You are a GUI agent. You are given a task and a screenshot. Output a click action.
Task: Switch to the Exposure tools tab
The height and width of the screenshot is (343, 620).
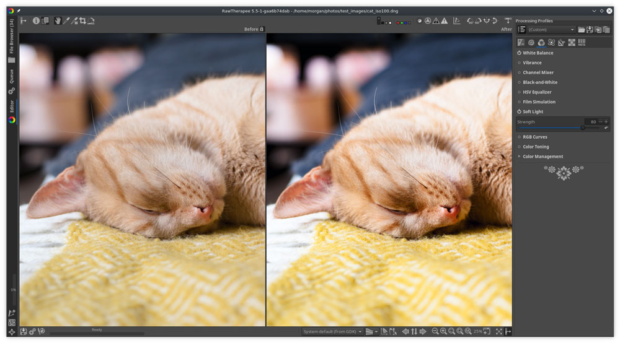pos(521,42)
